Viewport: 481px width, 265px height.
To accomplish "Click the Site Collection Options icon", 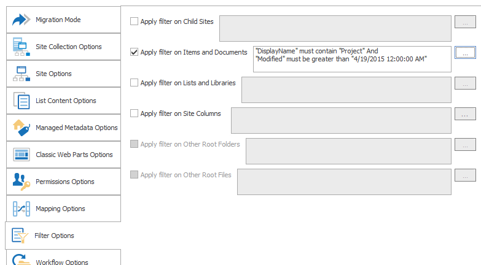I will tap(22, 47).
